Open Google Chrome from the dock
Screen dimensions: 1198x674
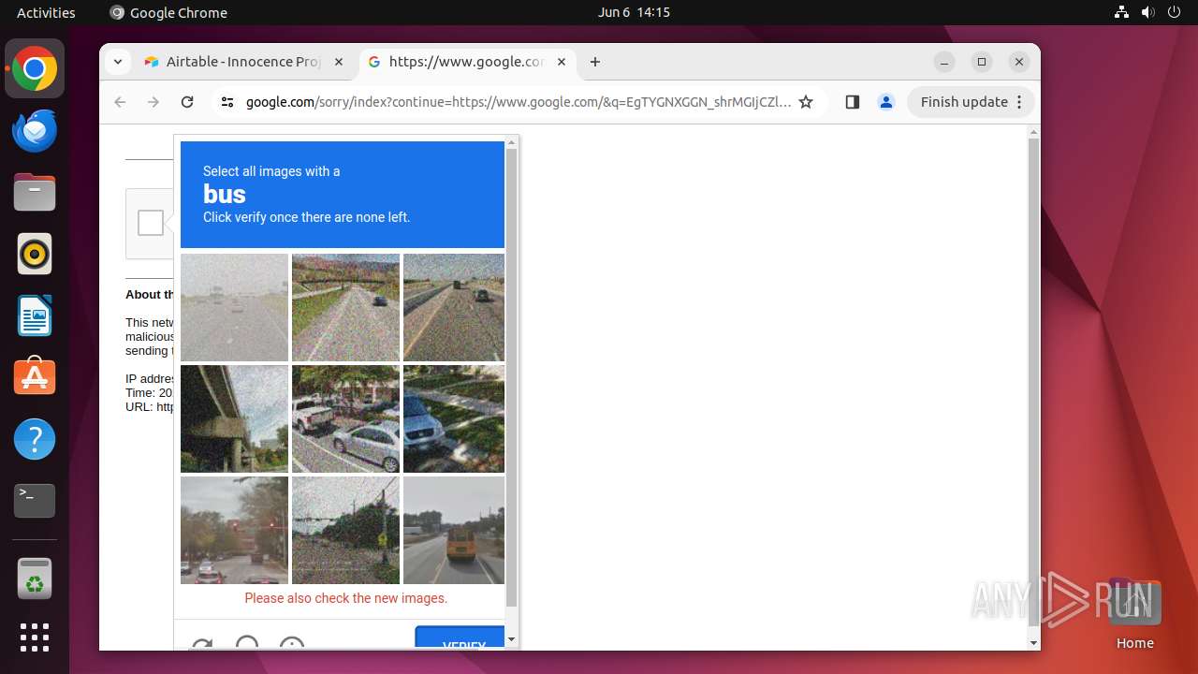tap(35, 69)
